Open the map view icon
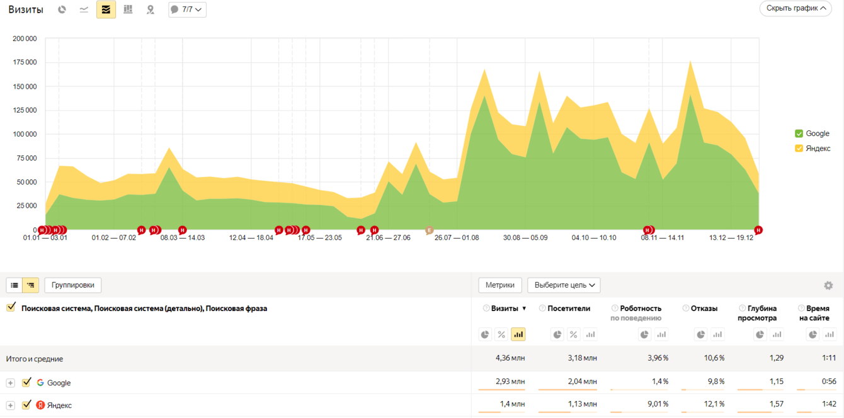 coord(150,9)
